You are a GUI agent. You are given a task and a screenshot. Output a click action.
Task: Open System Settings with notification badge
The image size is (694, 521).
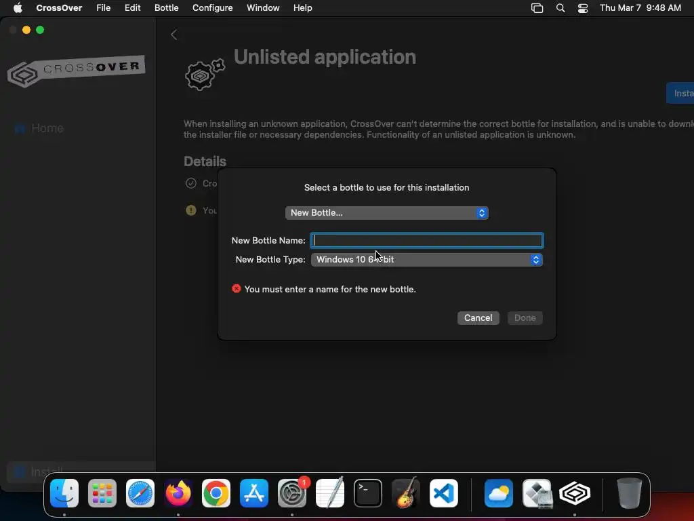click(292, 493)
